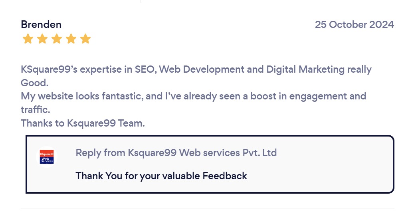Click the word "Good." in the review
The image size is (410, 212).
(x=34, y=83)
